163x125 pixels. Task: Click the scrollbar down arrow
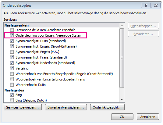point(122,100)
